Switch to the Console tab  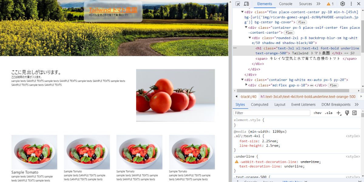coord(286,4)
